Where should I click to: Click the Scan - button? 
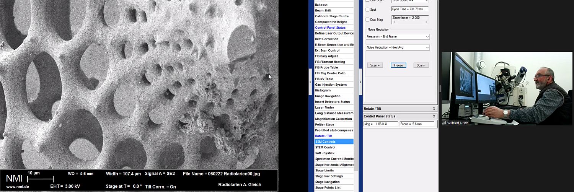[421, 65]
